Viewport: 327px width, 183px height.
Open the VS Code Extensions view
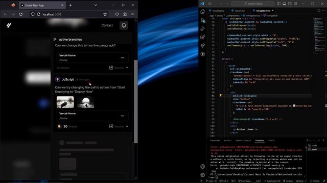coord(202,37)
